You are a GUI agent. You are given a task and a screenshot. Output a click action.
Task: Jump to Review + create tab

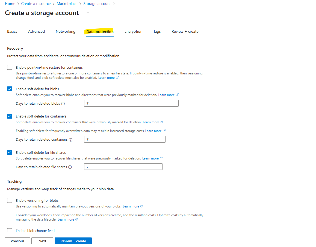(185, 32)
